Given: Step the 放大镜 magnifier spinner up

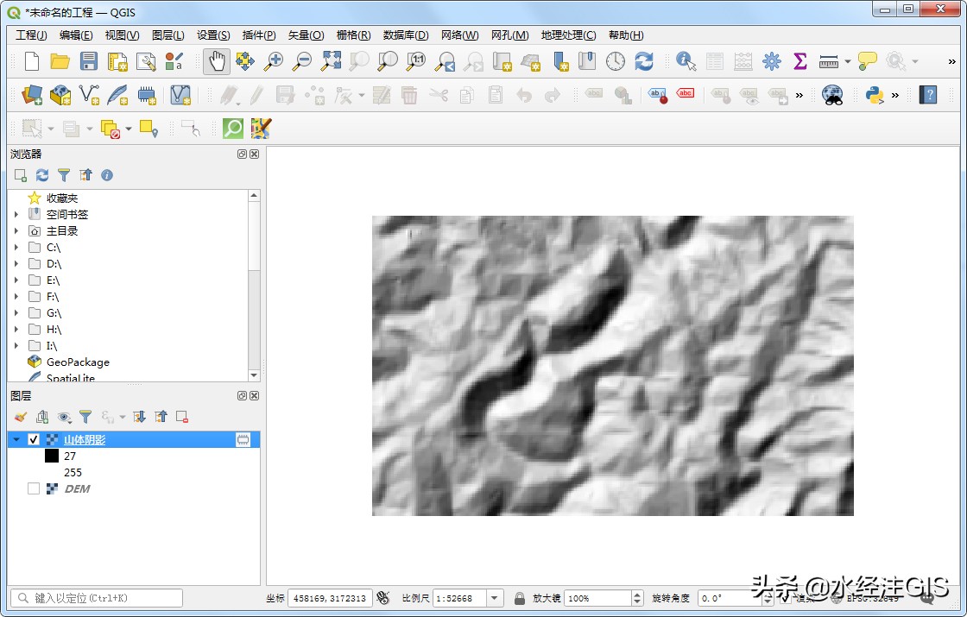Looking at the screenshot, I should [x=637, y=595].
